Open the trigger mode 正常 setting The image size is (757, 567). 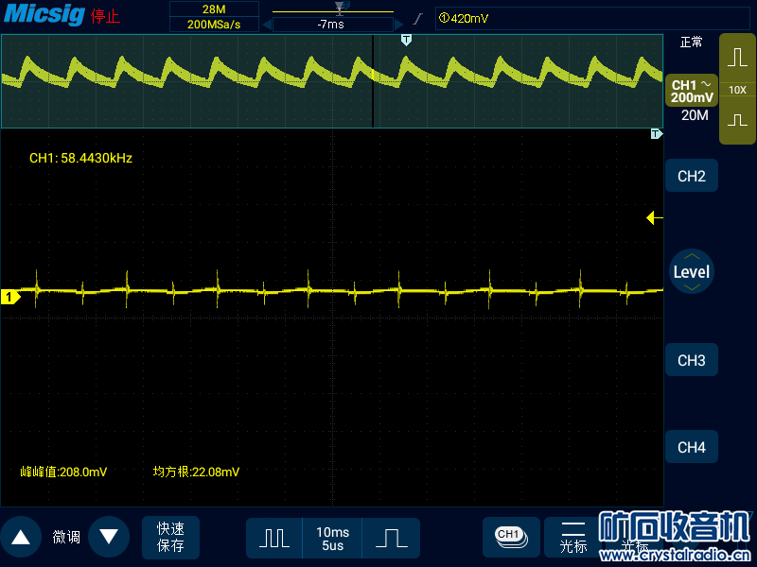691,43
